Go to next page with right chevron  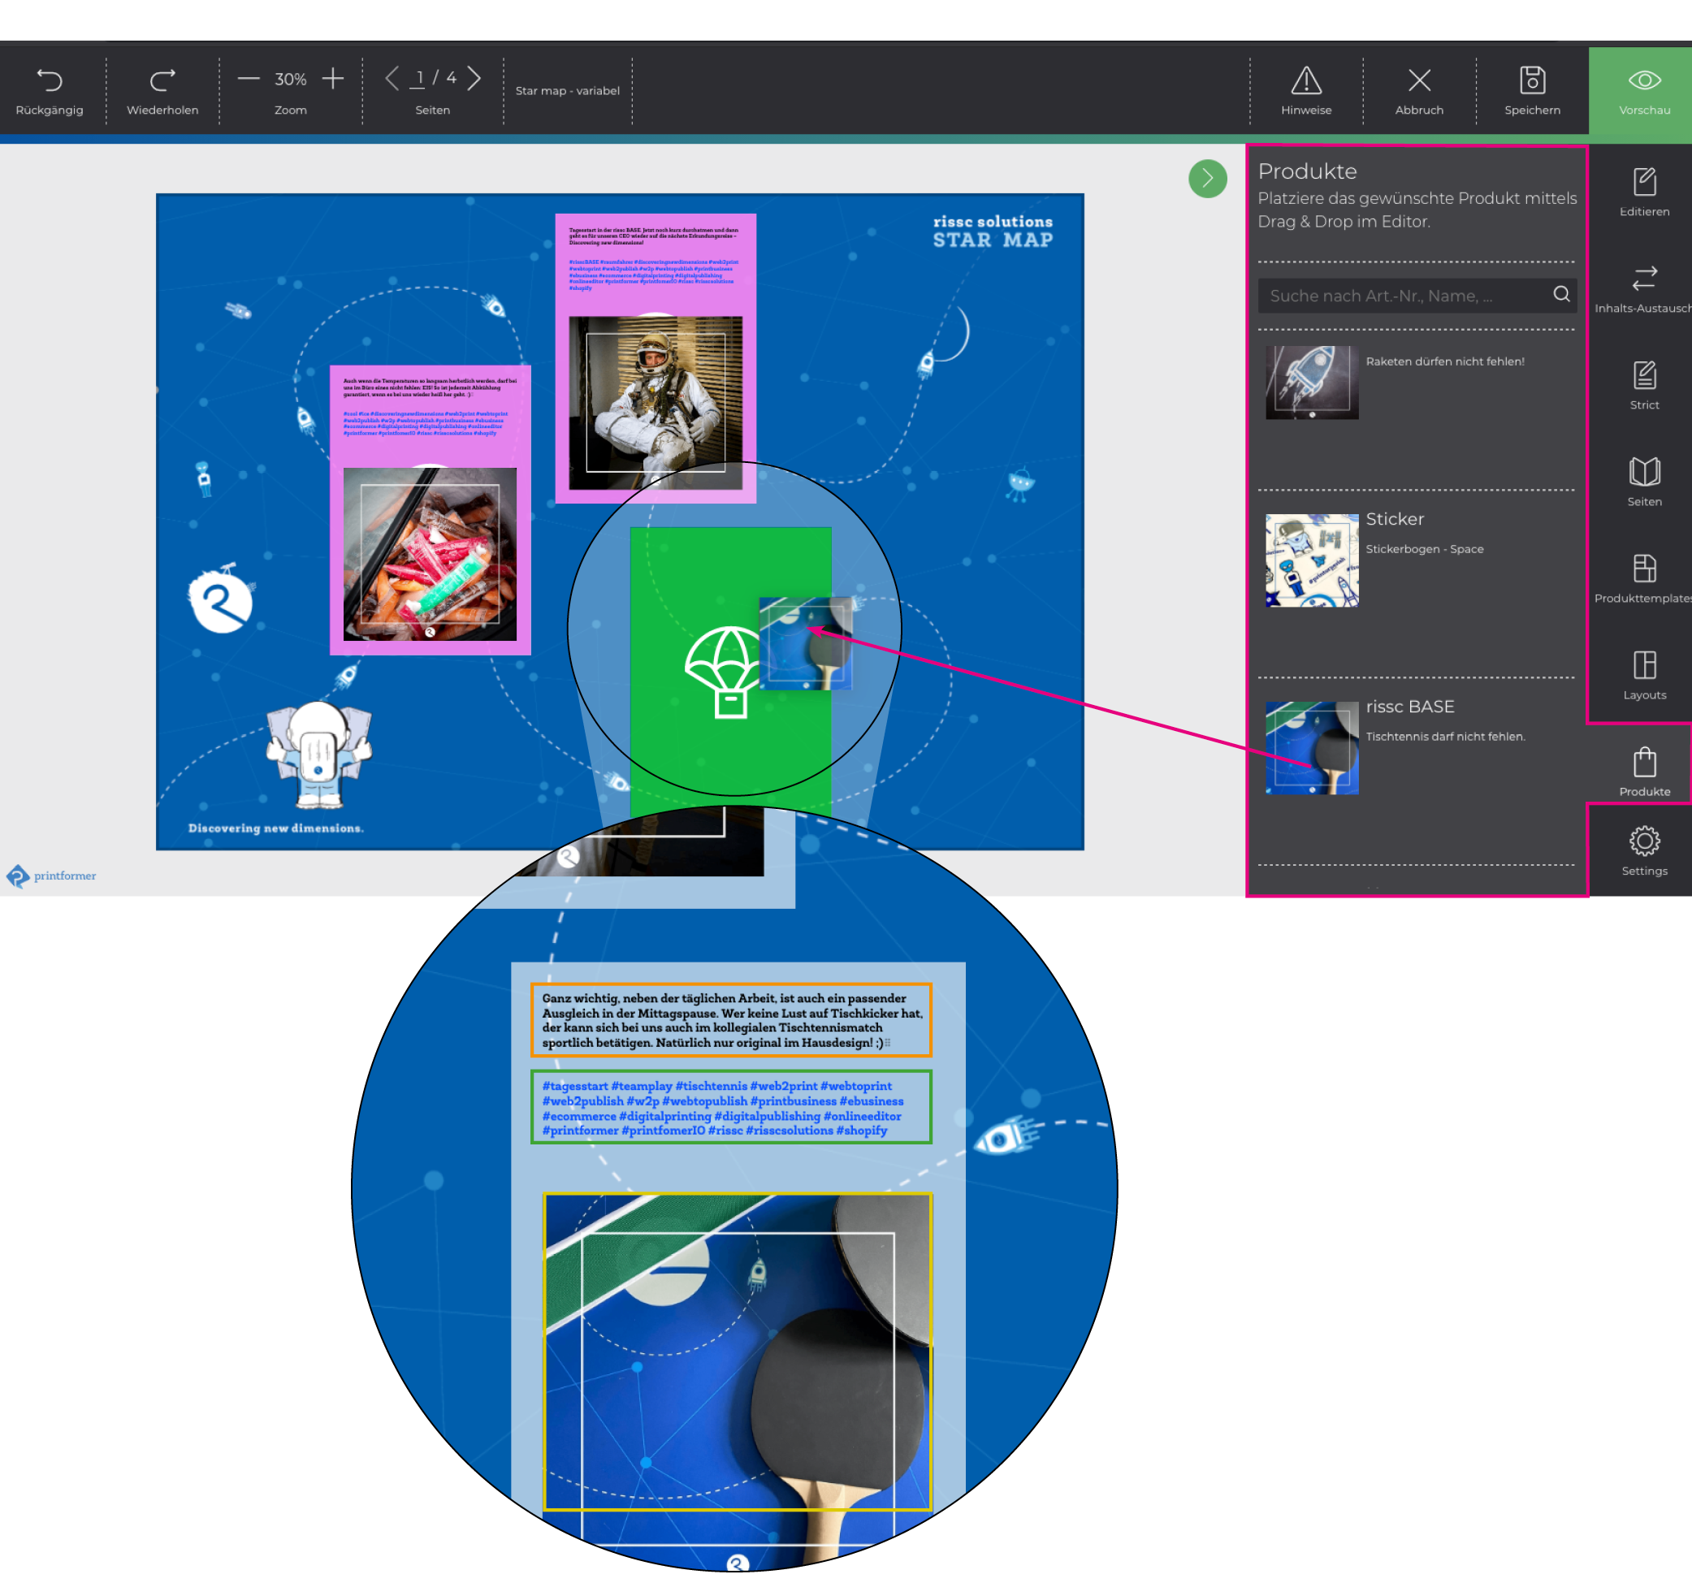pyautogui.click(x=474, y=79)
